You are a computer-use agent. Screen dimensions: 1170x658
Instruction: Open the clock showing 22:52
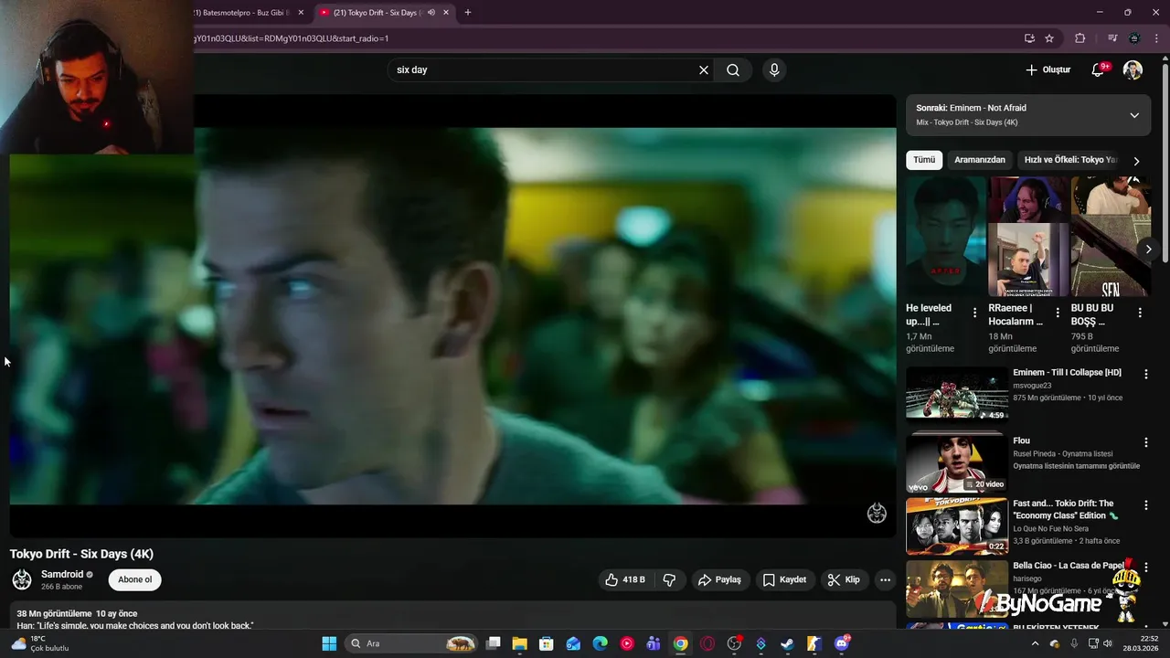[1142, 643]
